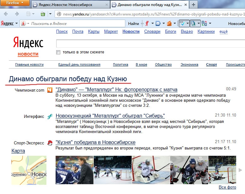Click the Спорт-Экспресс rooster source icon
Image resolution: width=245 pixels, height=194 pixels.
(x=50, y=143)
